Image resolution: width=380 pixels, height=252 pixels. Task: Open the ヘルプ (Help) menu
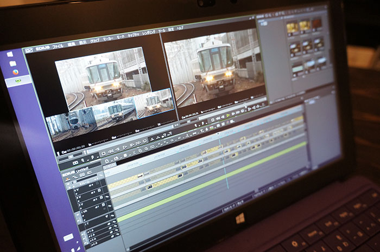[x=180, y=28]
